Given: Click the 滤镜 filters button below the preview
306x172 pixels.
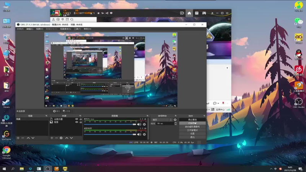Looking at the screenshot, I should point(67,111).
